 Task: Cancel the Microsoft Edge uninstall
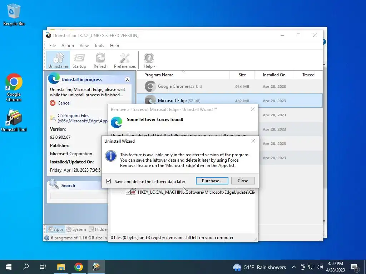point(60,103)
